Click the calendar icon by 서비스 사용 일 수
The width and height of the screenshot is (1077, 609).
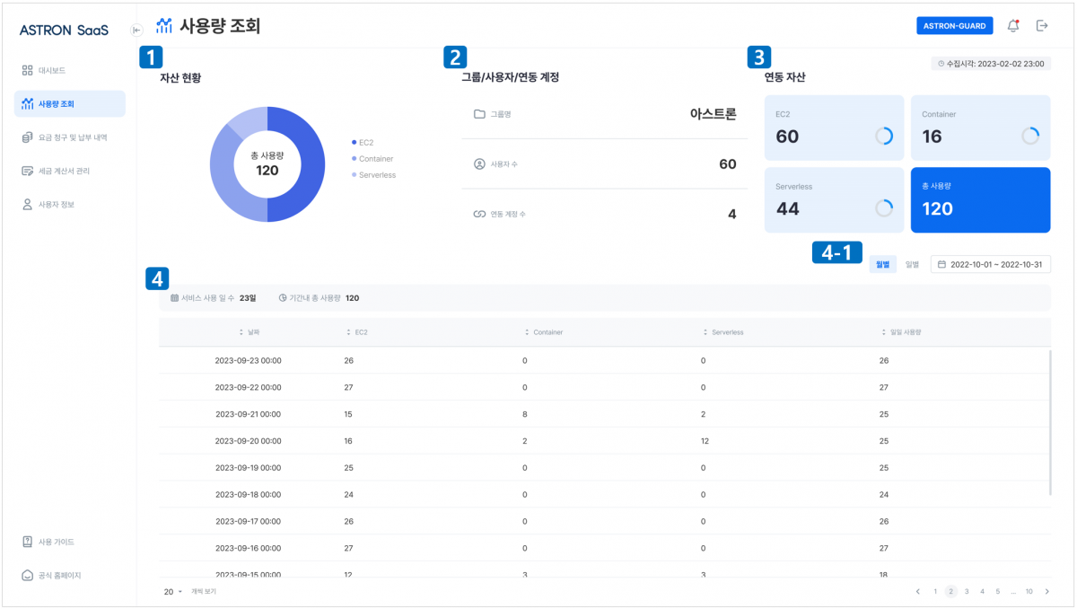pos(174,297)
